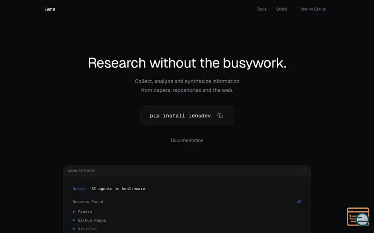
Task: Click the sources count 43
Action: coord(299,202)
